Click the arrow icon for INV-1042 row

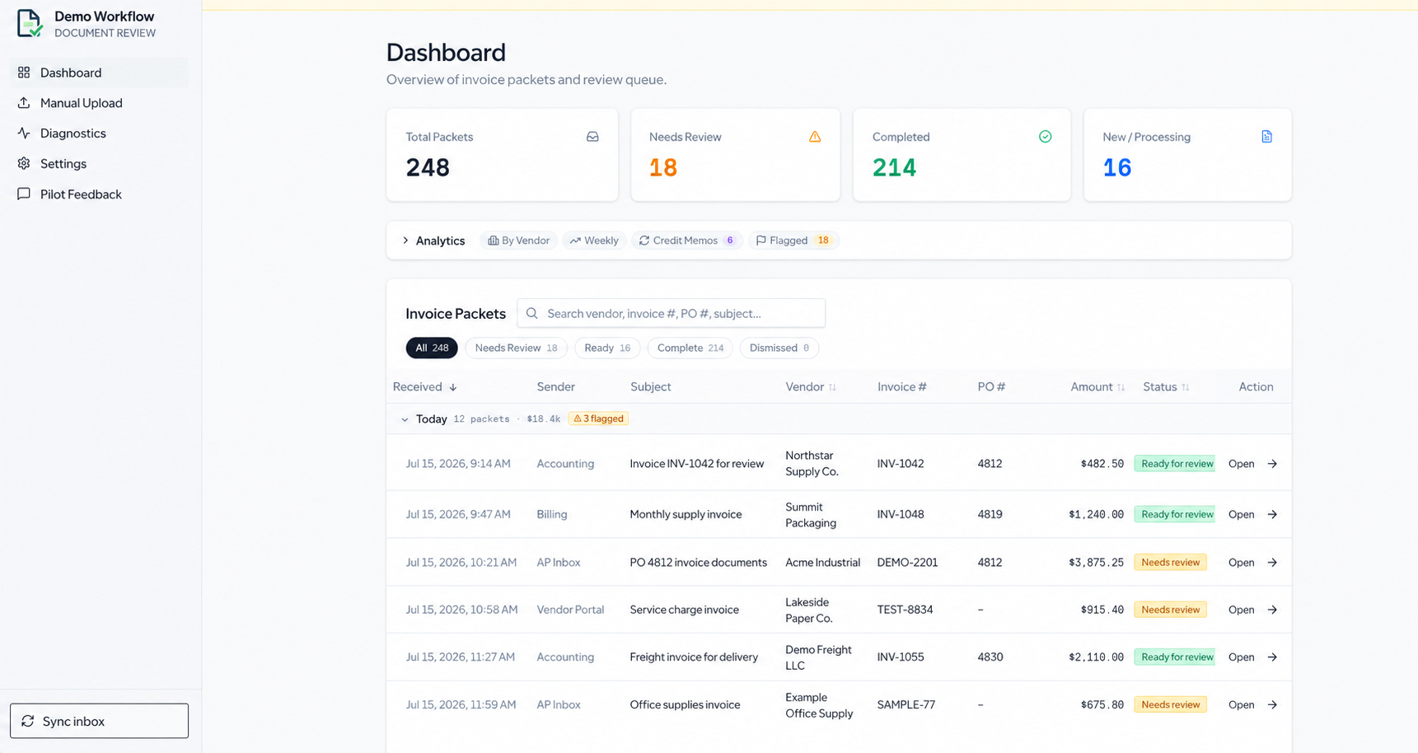1272,464
